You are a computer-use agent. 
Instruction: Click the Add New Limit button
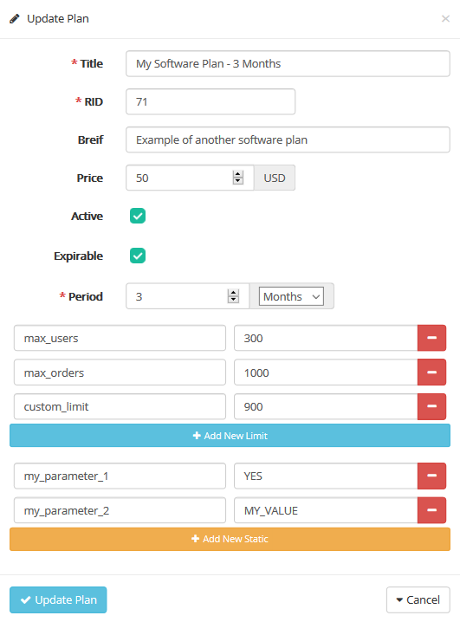click(230, 436)
